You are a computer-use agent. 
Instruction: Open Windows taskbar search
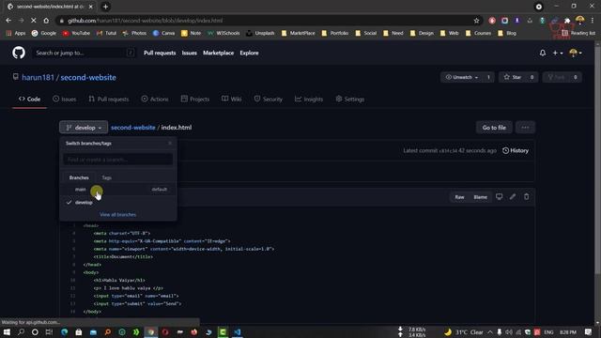[x=21, y=331]
